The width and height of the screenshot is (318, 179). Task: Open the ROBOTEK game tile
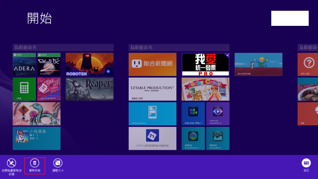[89, 64]
